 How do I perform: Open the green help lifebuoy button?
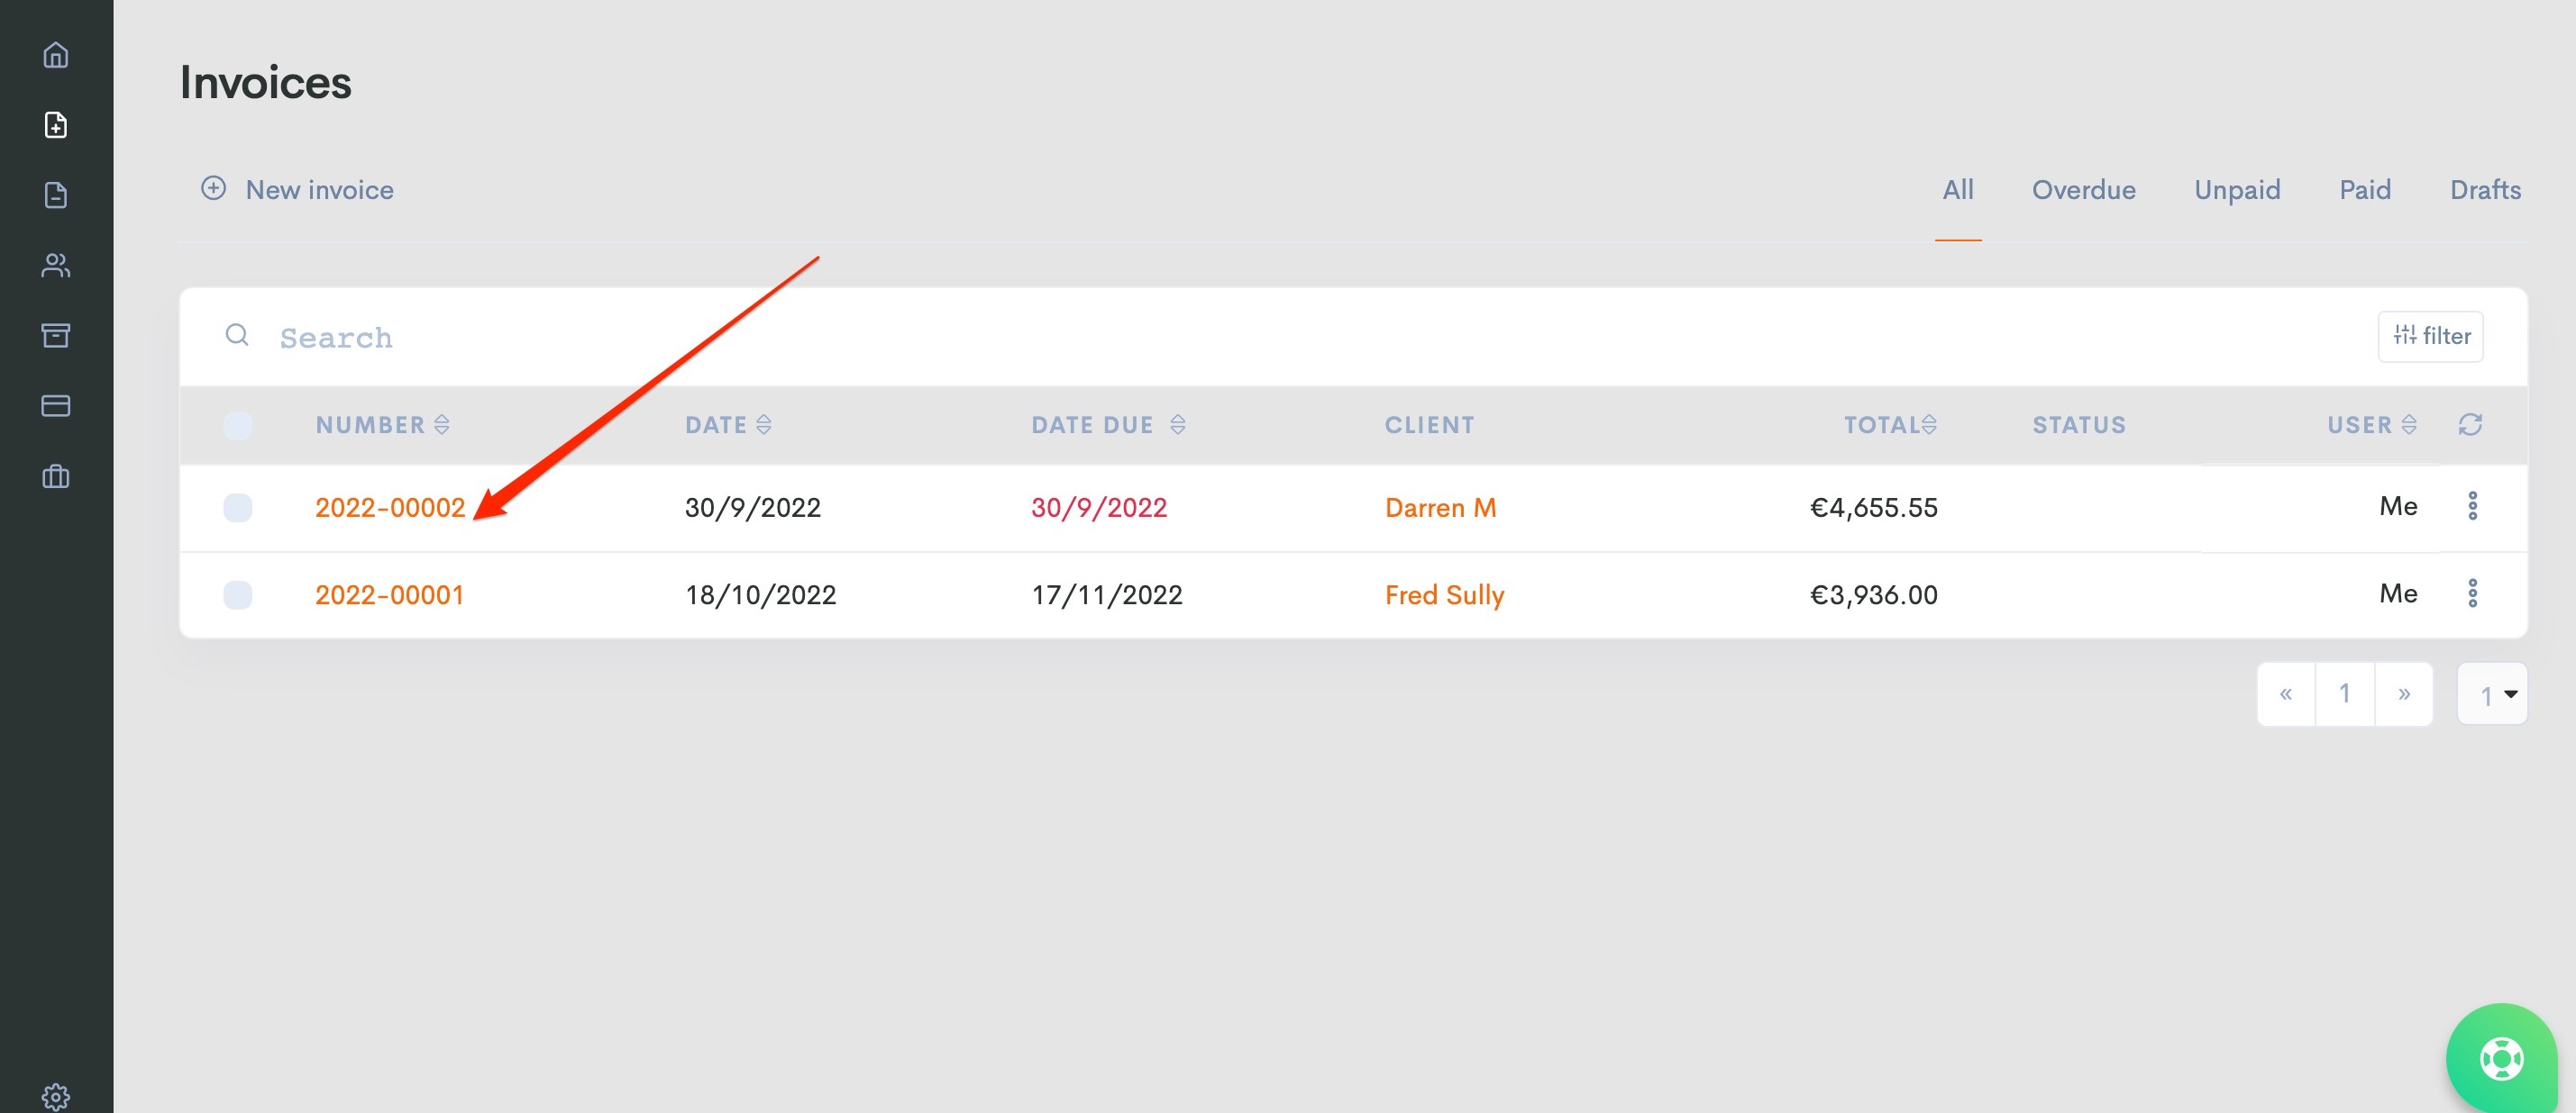tap(2501, 1058)
